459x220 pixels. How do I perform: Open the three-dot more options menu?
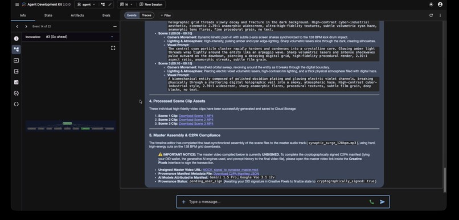point(440,15)
